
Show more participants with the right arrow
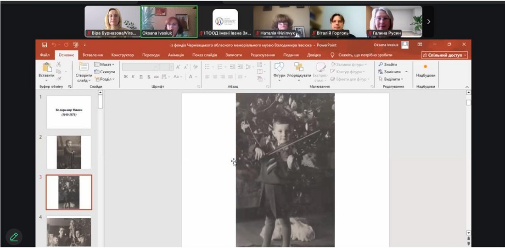(429, 22)
